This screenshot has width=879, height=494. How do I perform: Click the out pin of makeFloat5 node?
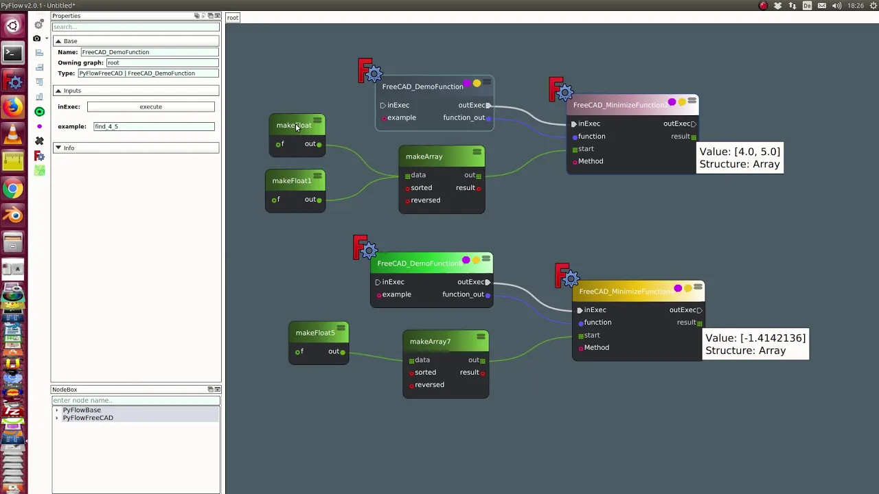pos(343,352)
